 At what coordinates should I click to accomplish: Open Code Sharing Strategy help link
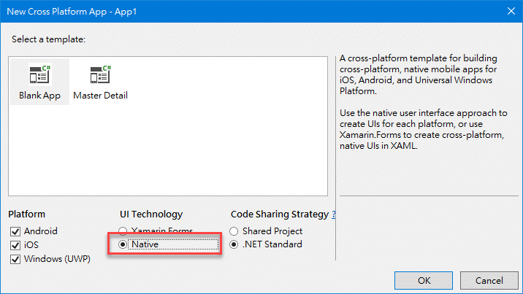334,214
